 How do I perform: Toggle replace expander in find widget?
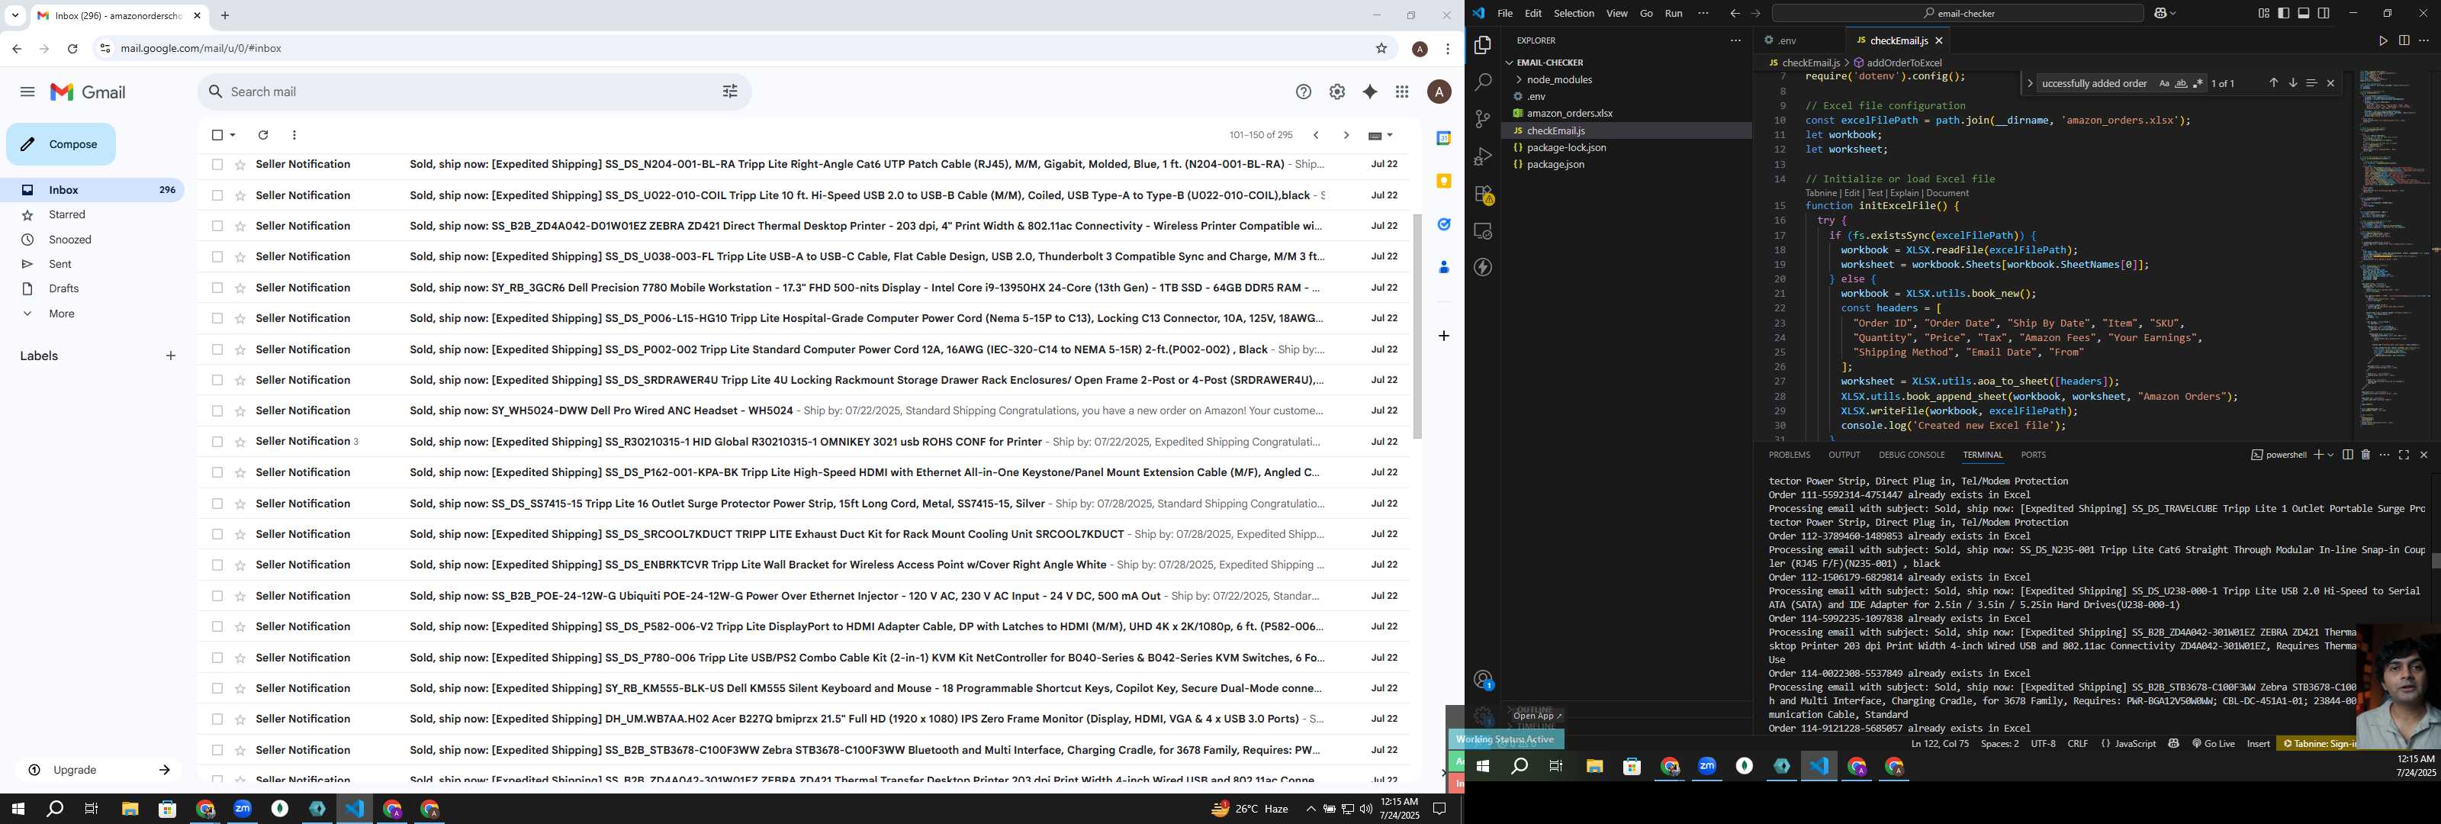tap(2029, 83)
